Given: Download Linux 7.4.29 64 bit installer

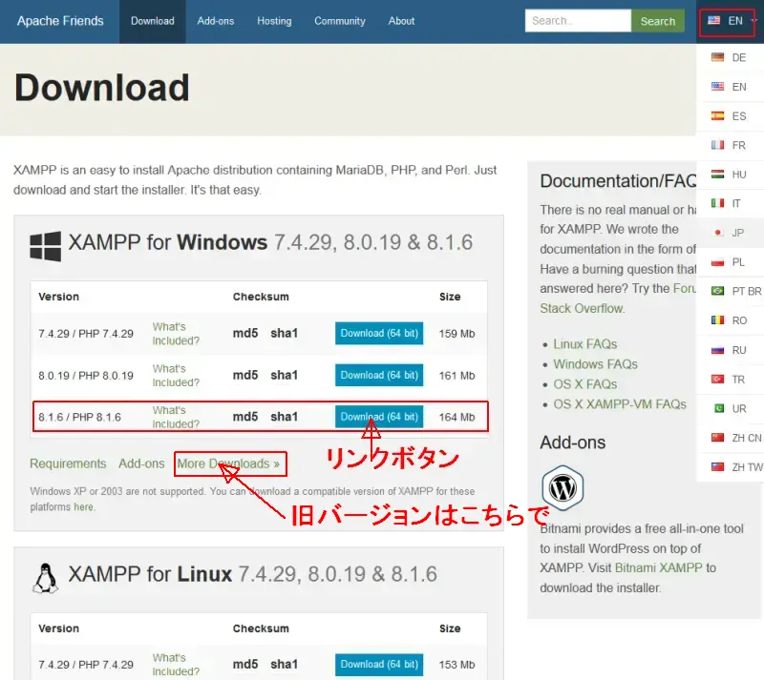Looking at the screenshot, I should click(x=379, y=665).
